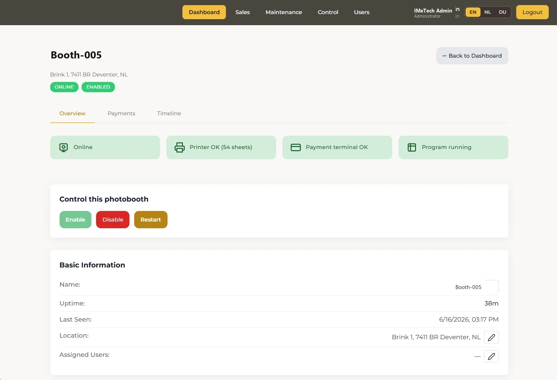Click the ONLINE status badge
Image resolution: width=557 pixels, height=380 pixels.
click(x=64, y=87)
